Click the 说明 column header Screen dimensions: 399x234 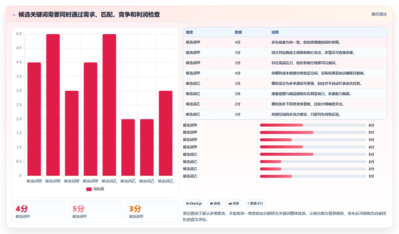tap(275, 32)
